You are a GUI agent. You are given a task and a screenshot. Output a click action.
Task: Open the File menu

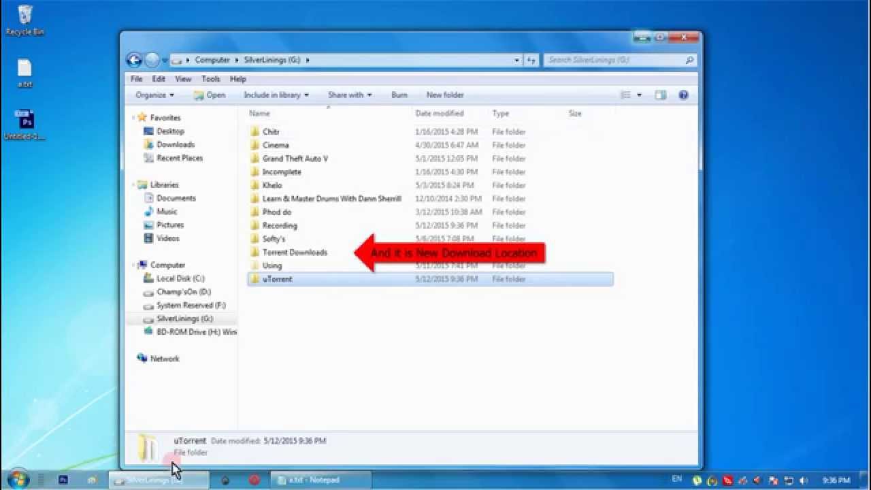[136, 79]
